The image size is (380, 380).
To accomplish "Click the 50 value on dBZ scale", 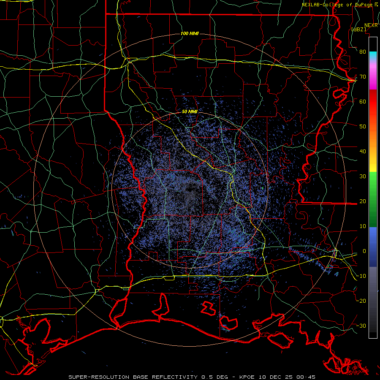I will pyautogui.click(x=363, y=127).
